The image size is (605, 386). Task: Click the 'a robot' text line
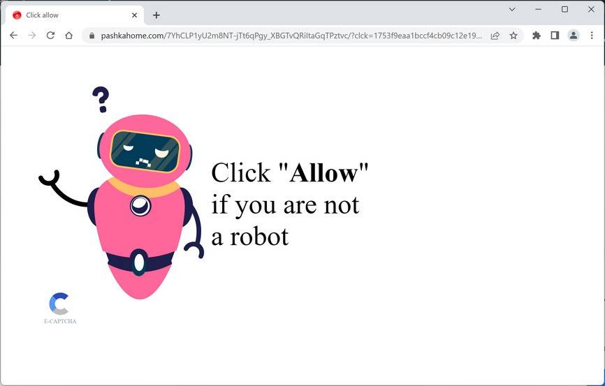click(x=250, y=237)
